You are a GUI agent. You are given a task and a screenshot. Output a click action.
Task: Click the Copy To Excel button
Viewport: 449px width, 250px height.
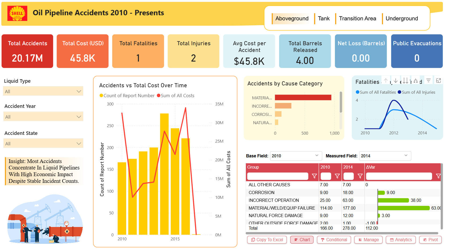pyautogui.click(x=267, y=240)
